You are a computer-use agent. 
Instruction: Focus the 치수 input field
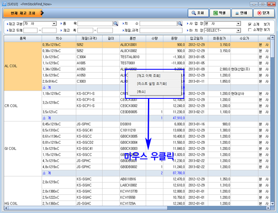(158, 24)
